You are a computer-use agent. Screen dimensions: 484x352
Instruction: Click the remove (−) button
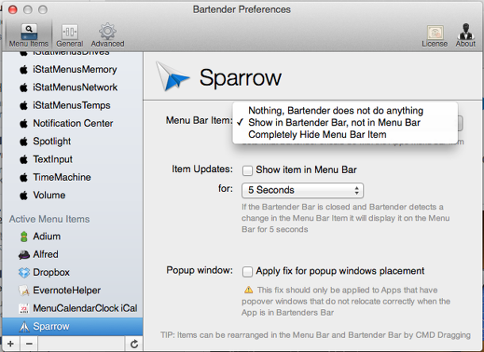click(29, 343)
